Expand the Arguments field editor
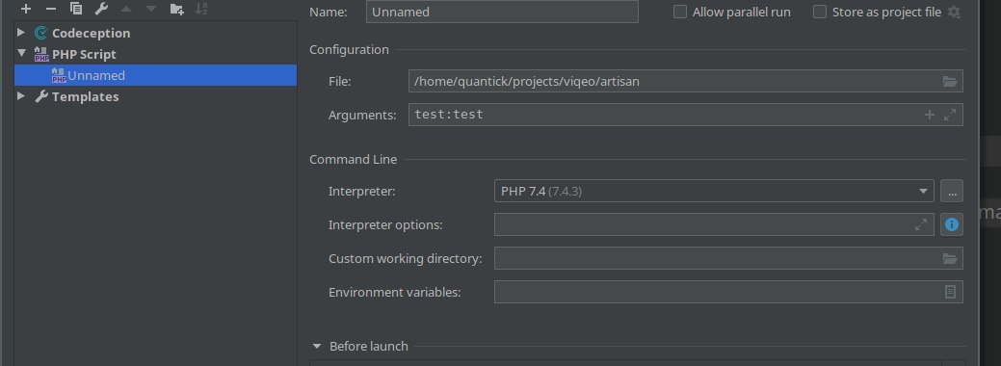The height and width of the screenshot is (366, 1001). pos(950,115)
